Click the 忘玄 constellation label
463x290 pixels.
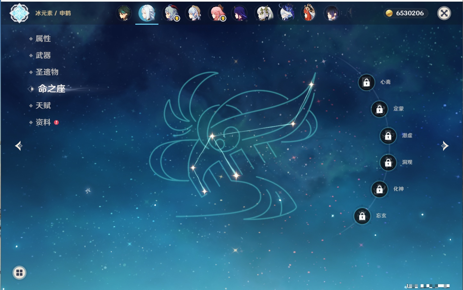click(381, 216)
